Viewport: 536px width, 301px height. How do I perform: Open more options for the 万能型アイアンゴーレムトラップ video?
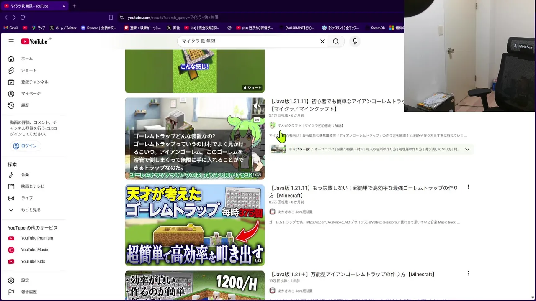pyautogui.click(x=468, y=273)
